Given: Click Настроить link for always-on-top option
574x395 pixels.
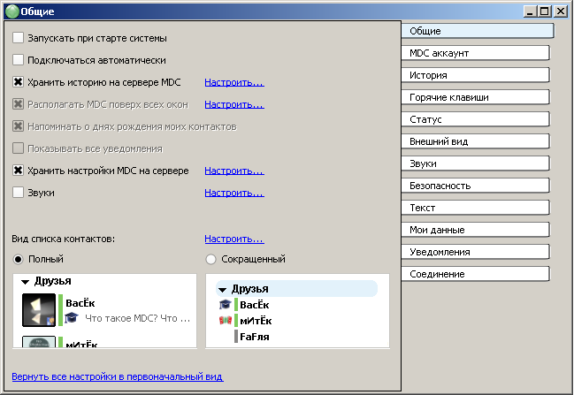Looking at the screenshot, I should (234, 104).
